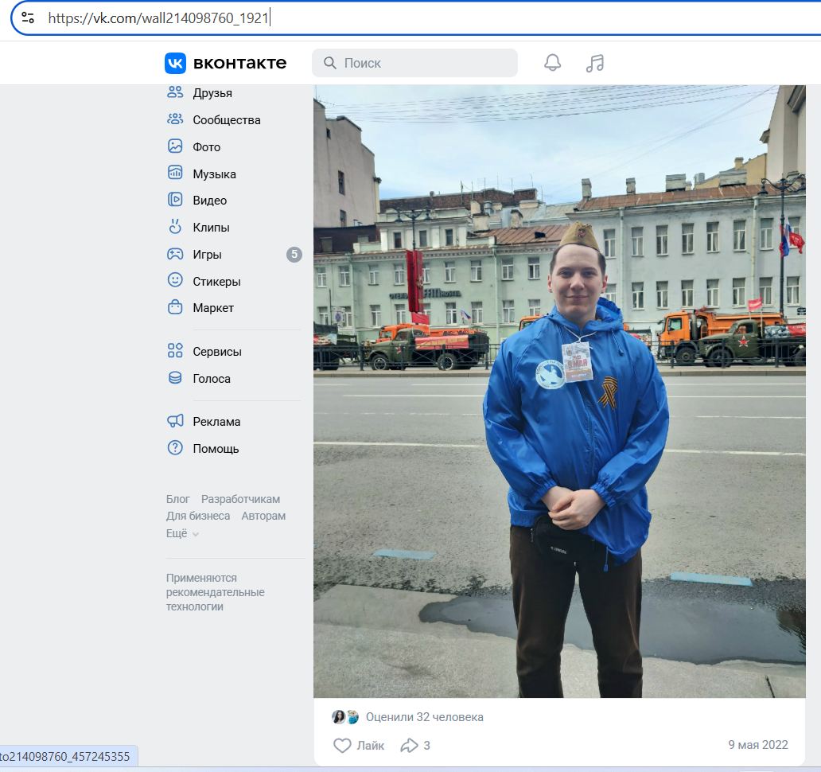Click the VK logo icon
The width and height of the screenshot is (821, 772).
[175, 63]
